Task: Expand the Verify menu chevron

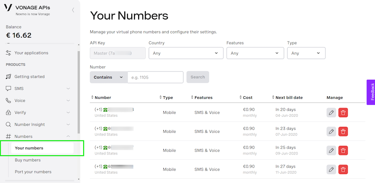Action: click(x=68, y=112)
